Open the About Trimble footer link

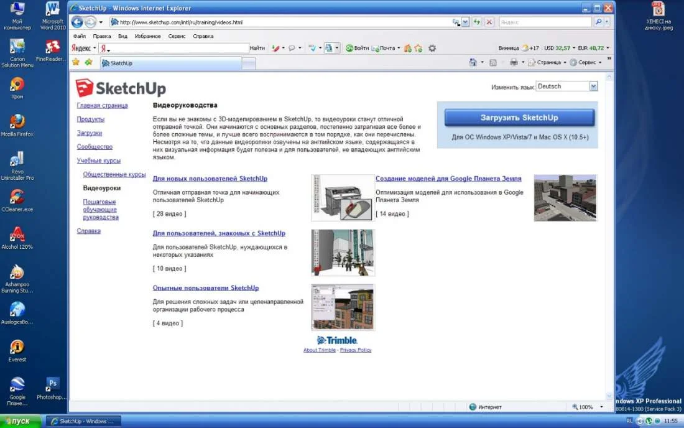[x=320, y=350]
